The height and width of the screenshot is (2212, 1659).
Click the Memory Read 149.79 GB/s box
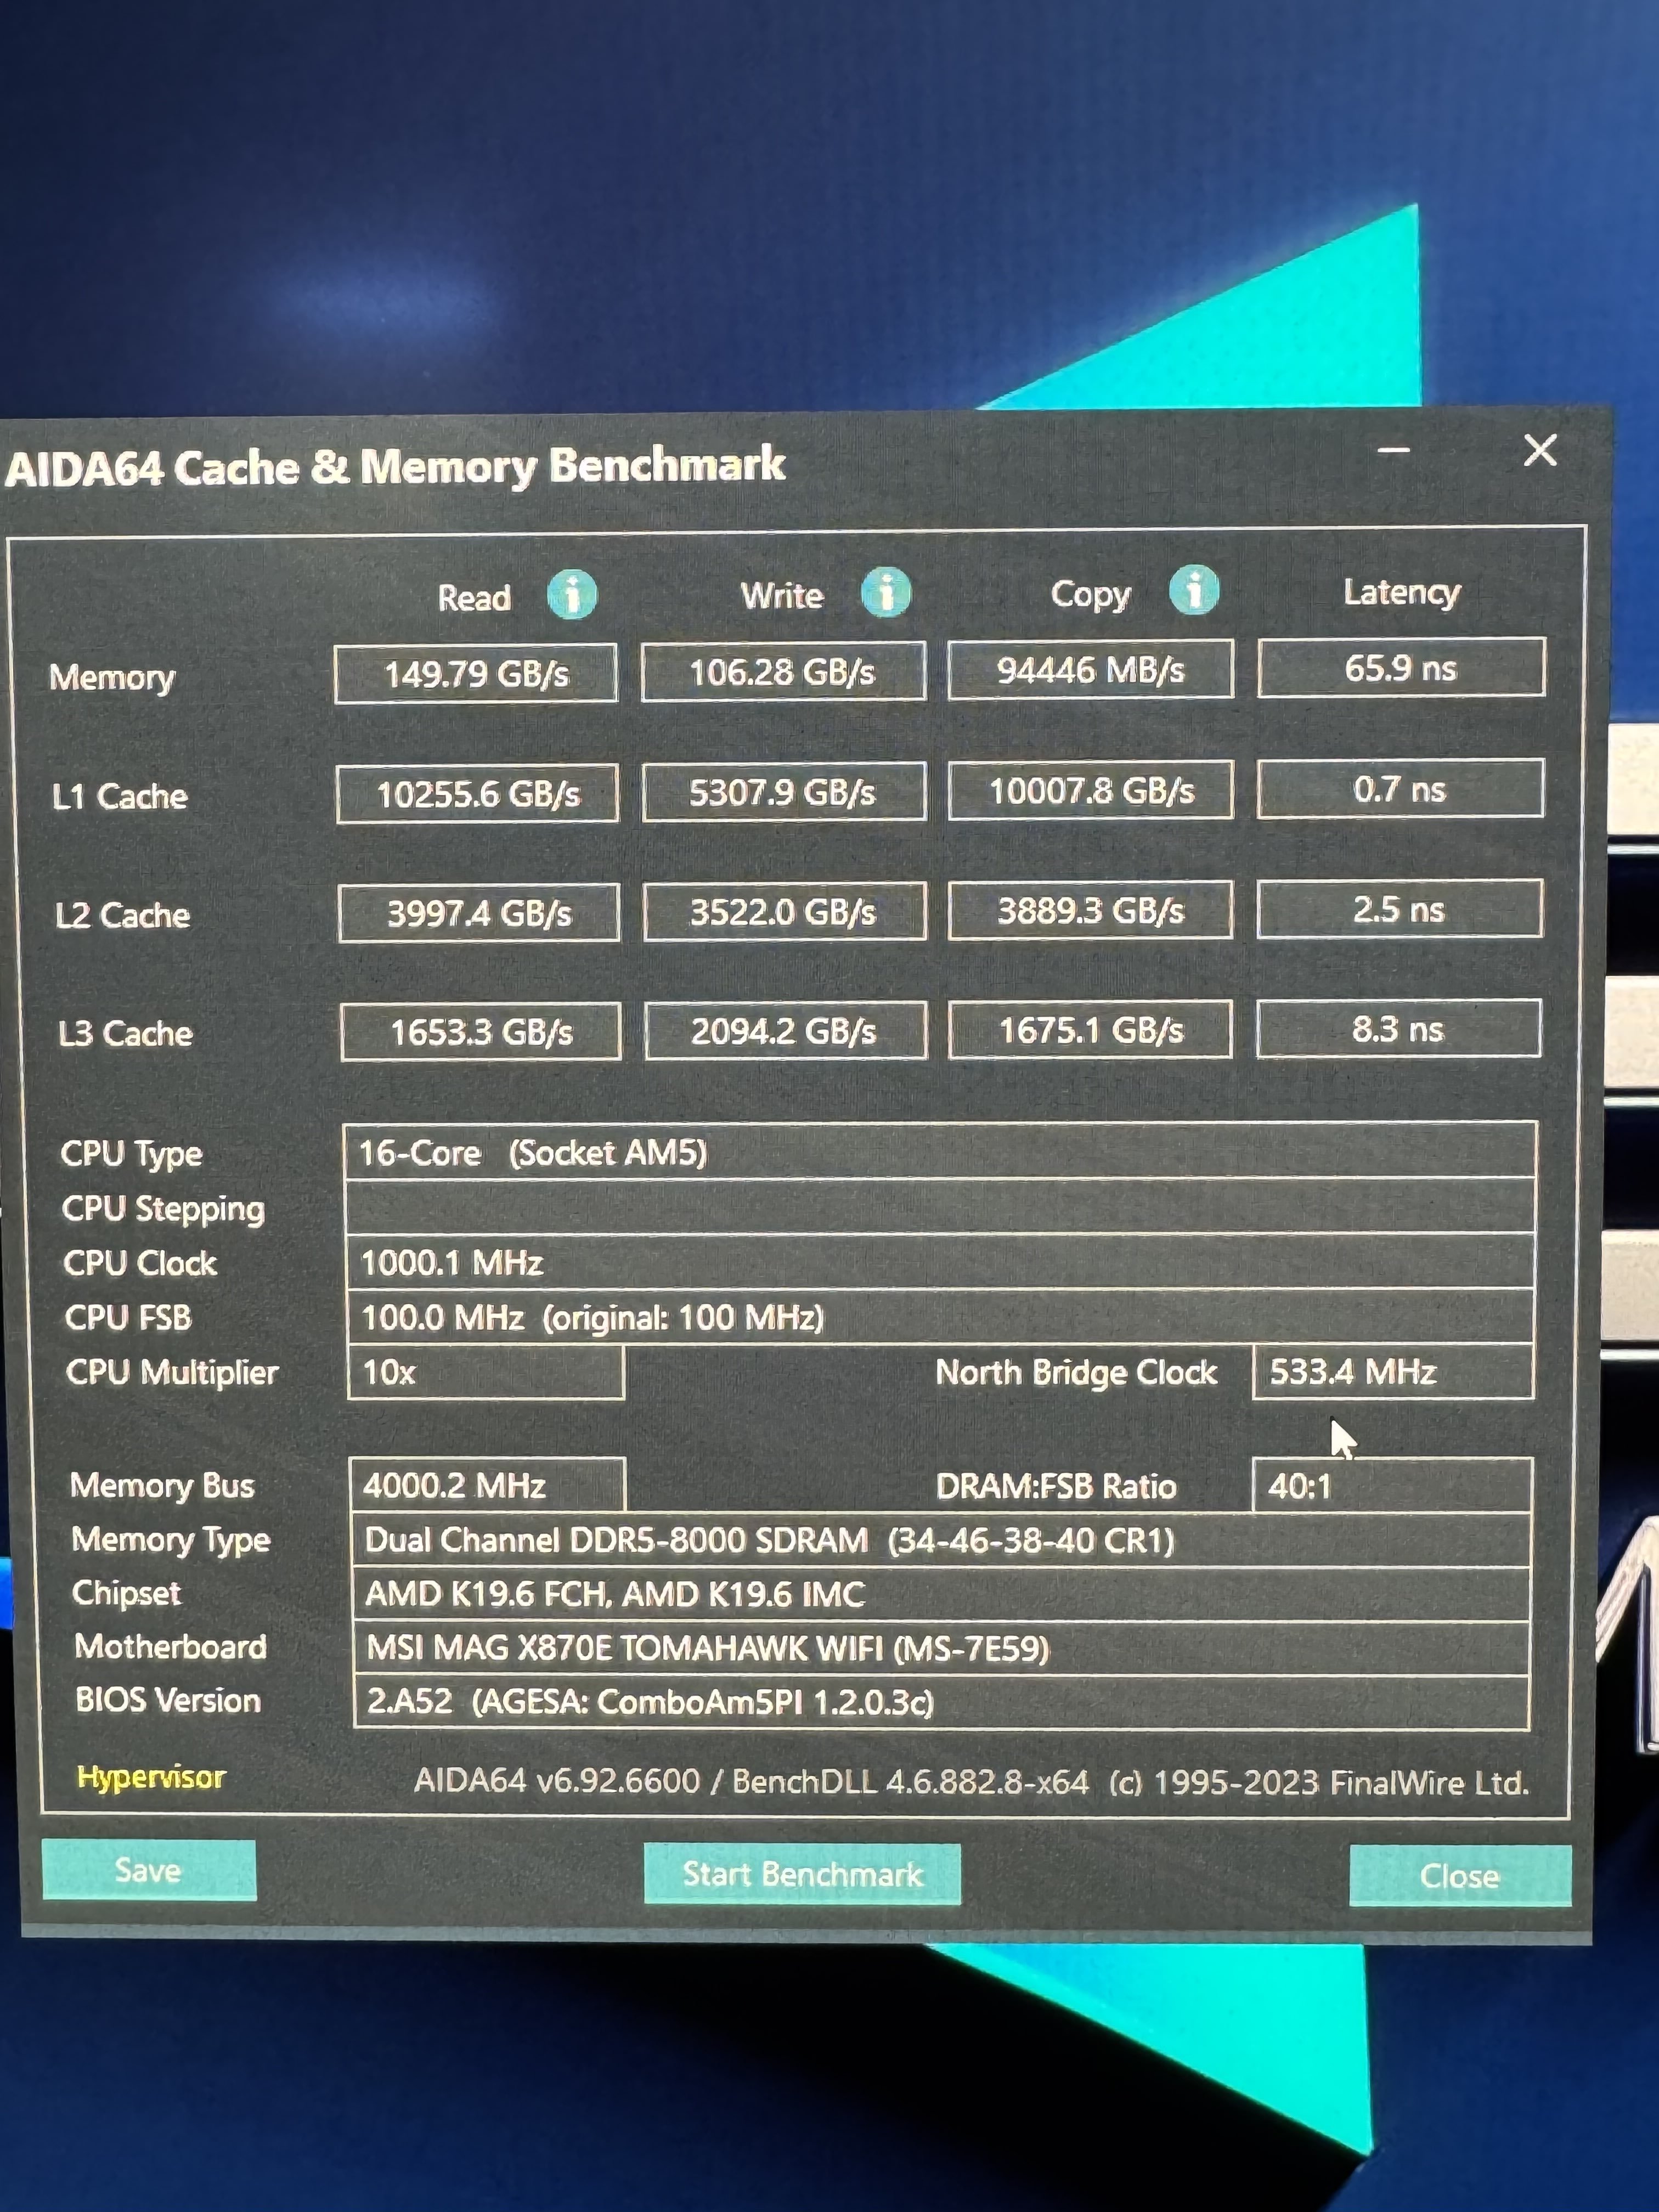tap(476, 674)
